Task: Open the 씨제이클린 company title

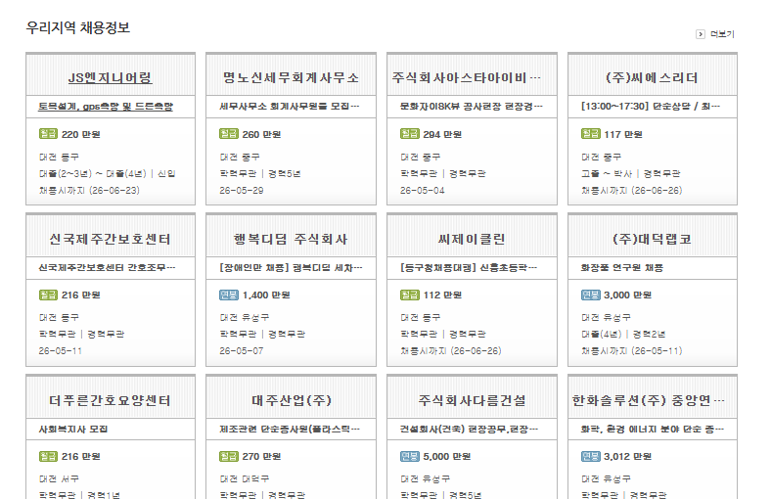Action: (x=472, y=239)
